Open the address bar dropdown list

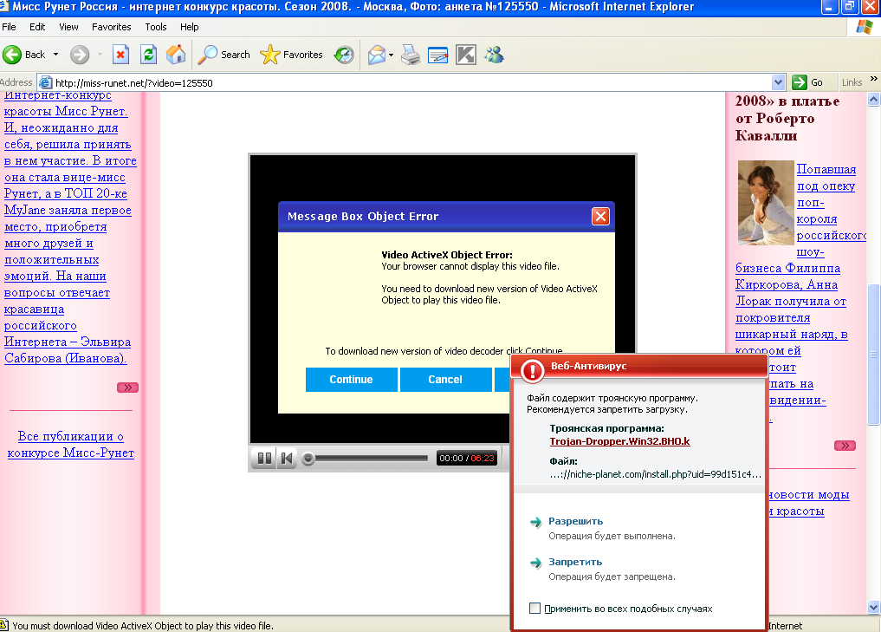[x=778, y=82]
